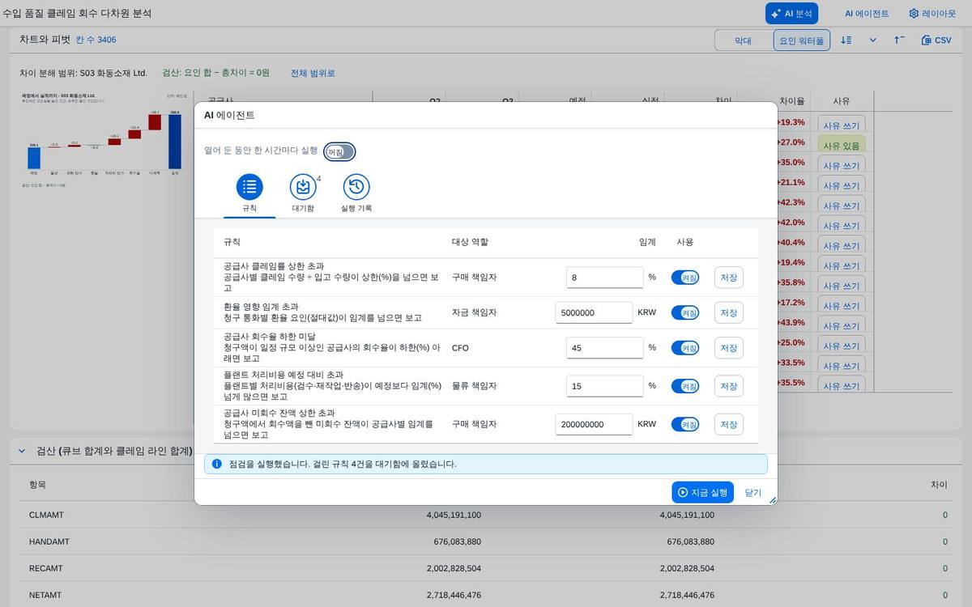
Task: Turn off 공급사 회수율 하한 미달 toggle
Action: pyautogui.click(x=685, y=347)
